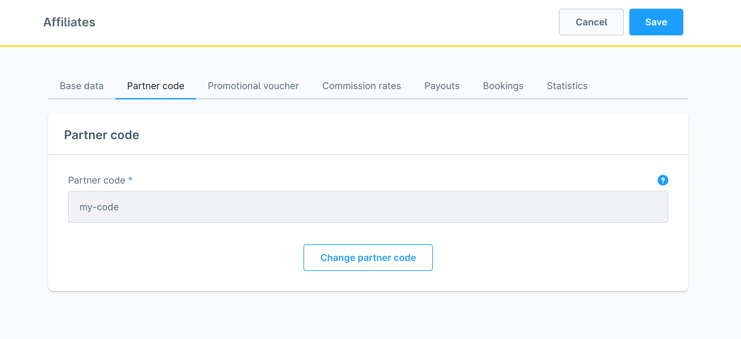This screenshot has width=741, height=339.
Task: Click the Affiliates page title
Action: tap(69, 22)
